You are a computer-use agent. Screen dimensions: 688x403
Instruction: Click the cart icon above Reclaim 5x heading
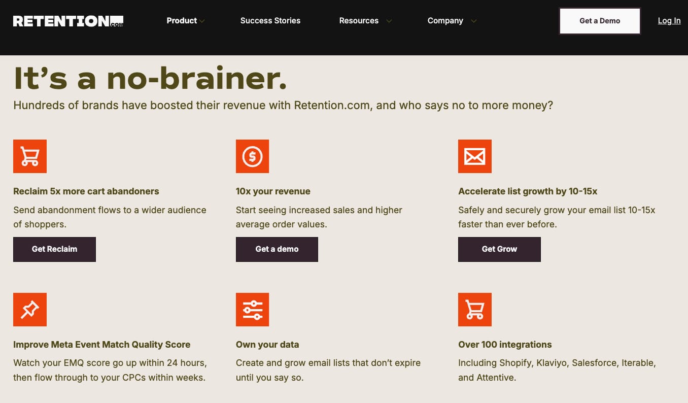pos(30,156)
